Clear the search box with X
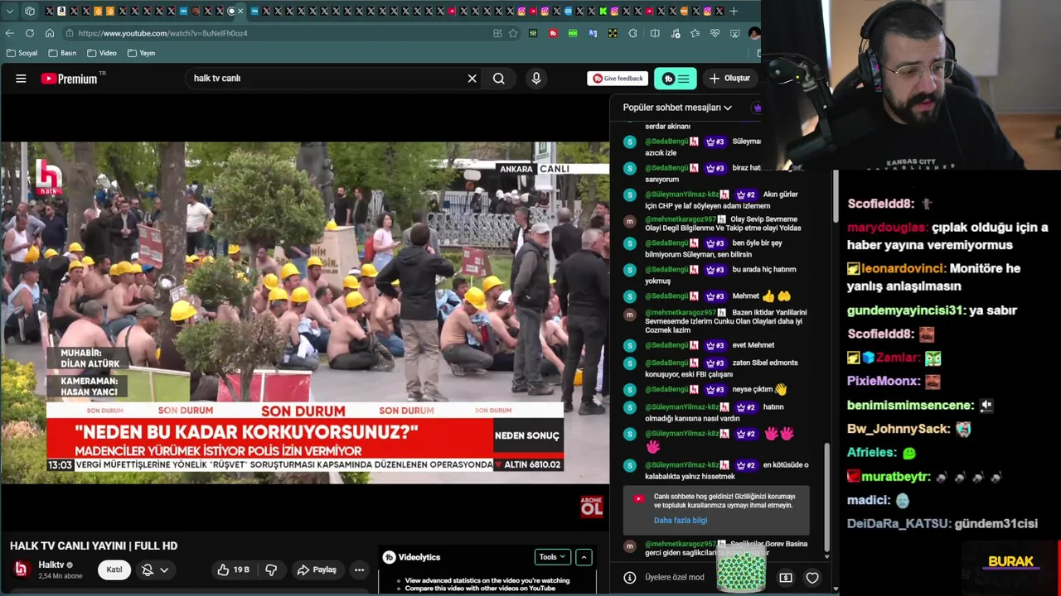The width and height of the screenshot is (1061, 596). [472, 79]
